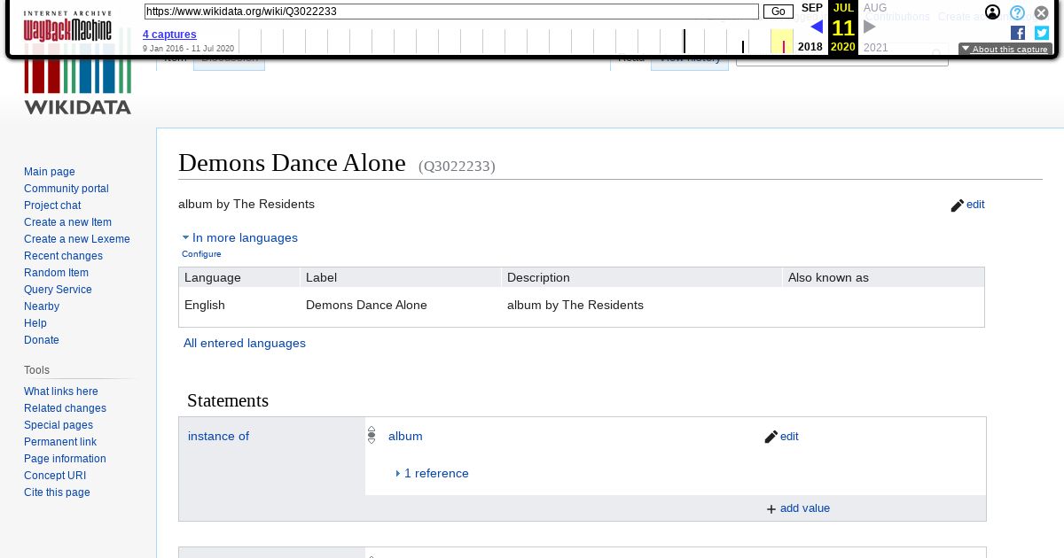Screen dimensions: 1064x558
Task: Open Nearby link in sidebar
Action: coord(42,306)
